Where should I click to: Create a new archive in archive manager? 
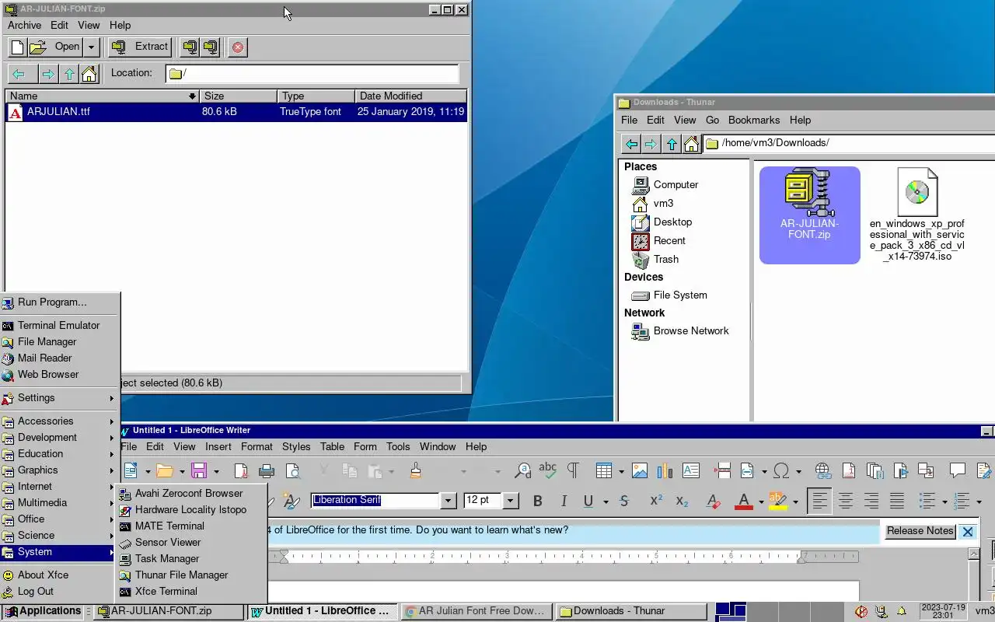[x=18, y=47]
